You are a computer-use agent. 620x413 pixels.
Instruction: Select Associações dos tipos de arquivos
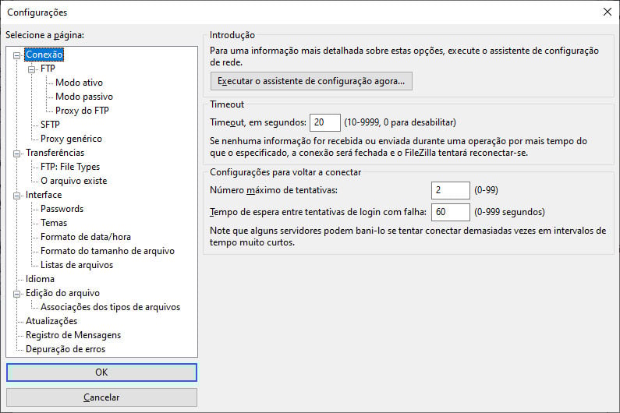tap(110, 307)
